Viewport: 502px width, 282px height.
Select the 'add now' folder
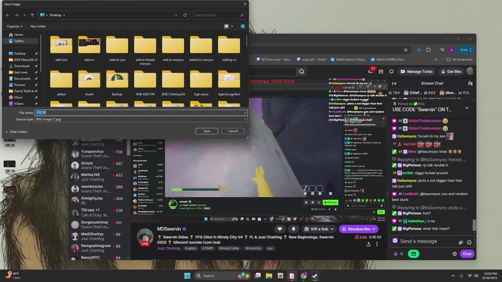pos(61,49)
